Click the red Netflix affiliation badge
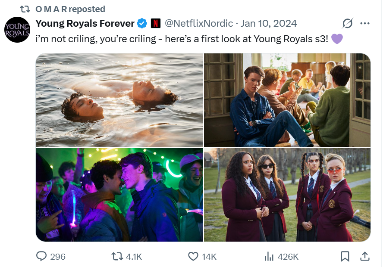Image resolution: width=383 pixels, height=267 pixels. click(155, 23)
